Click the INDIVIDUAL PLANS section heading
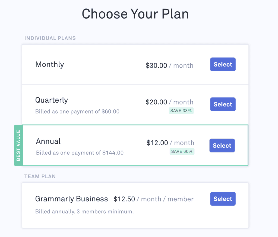 [x=50, y=38]
